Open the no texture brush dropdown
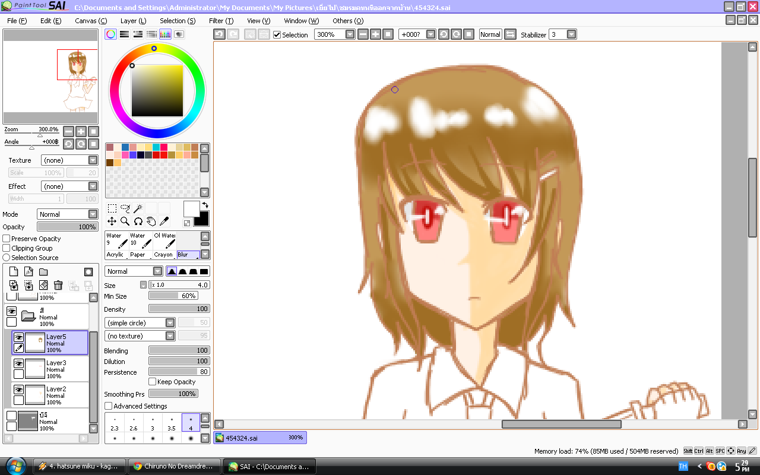 [x=140, y=336]
